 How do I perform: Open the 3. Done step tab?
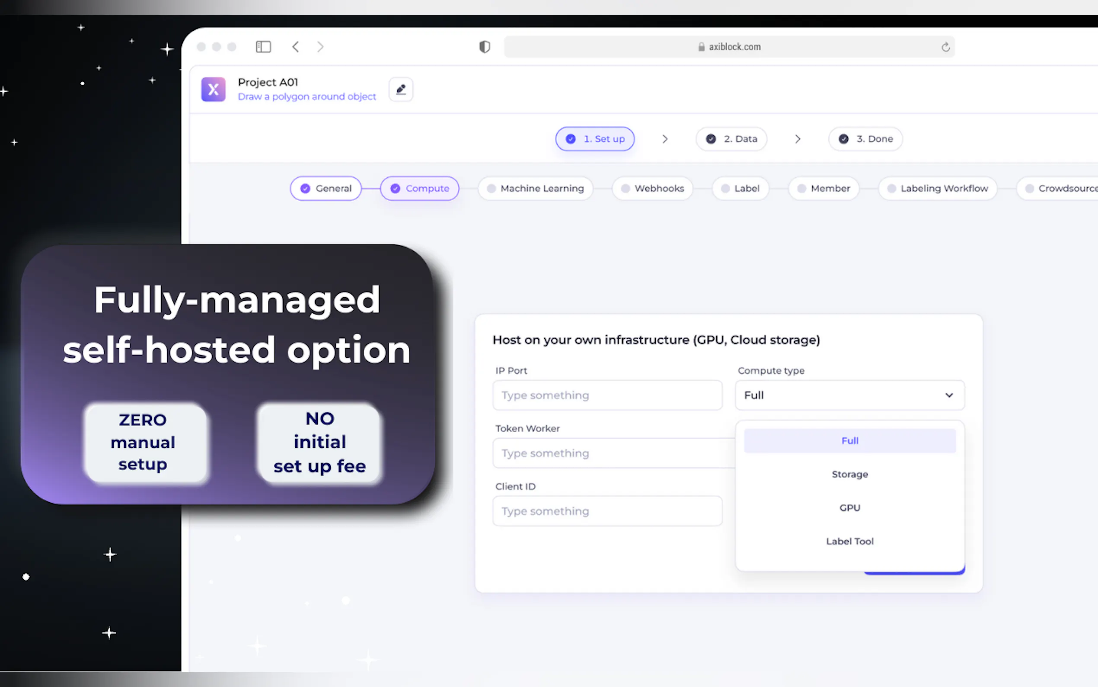(865, 139)
